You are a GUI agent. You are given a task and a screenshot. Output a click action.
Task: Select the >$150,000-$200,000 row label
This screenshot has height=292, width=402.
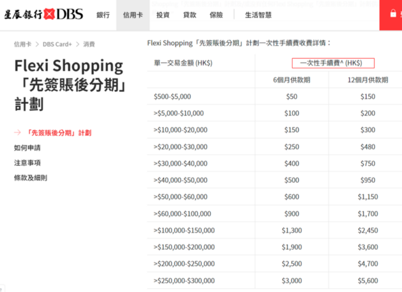tap(184, 247)
